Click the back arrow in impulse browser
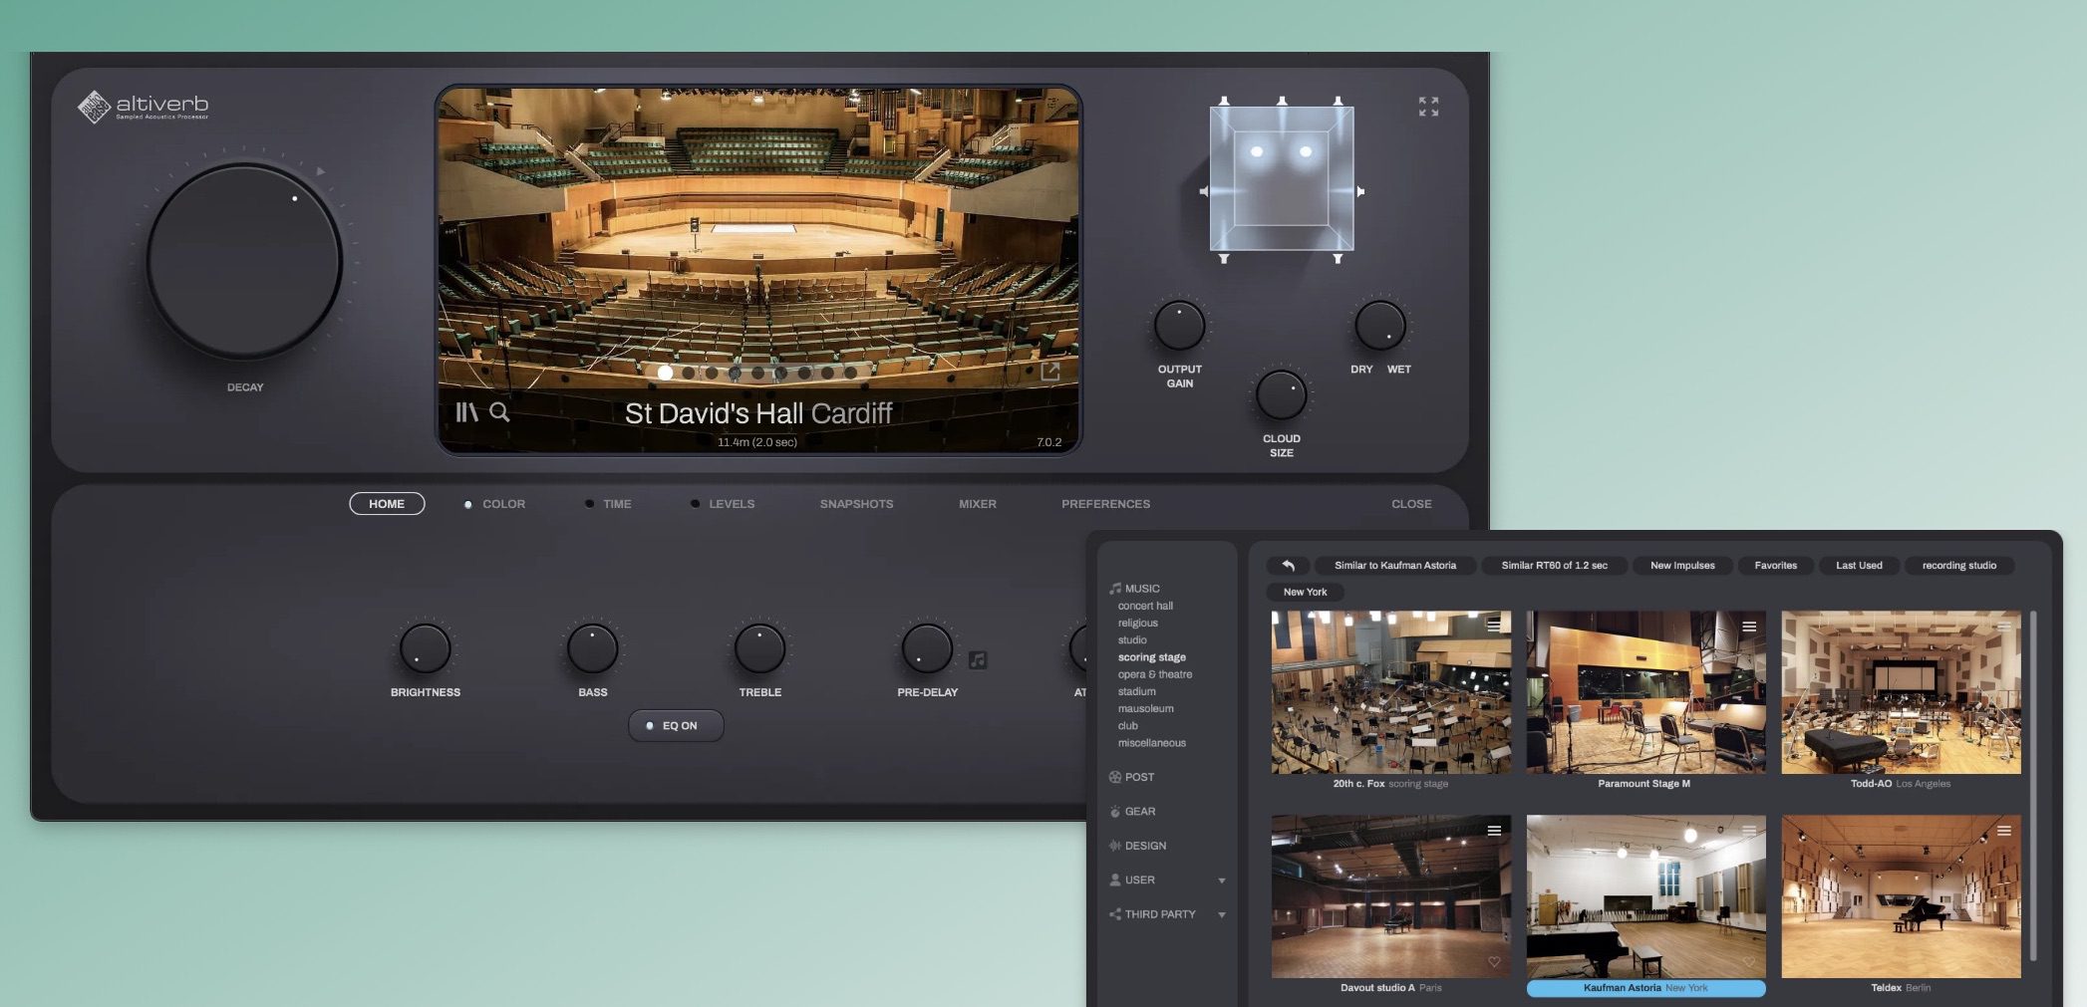2087x1007 pixels. tap(1288, 565)
